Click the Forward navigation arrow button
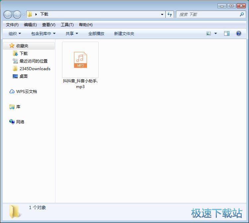The image size is (249, 223). 17,15
